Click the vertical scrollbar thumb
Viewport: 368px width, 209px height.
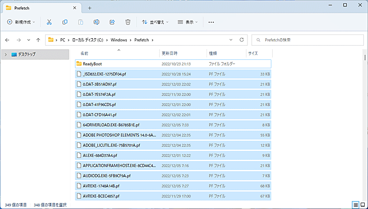365,58
